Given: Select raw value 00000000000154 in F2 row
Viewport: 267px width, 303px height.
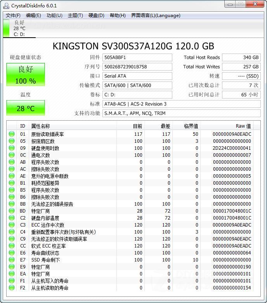Looking at the screenshot, I should pos(232,288).
